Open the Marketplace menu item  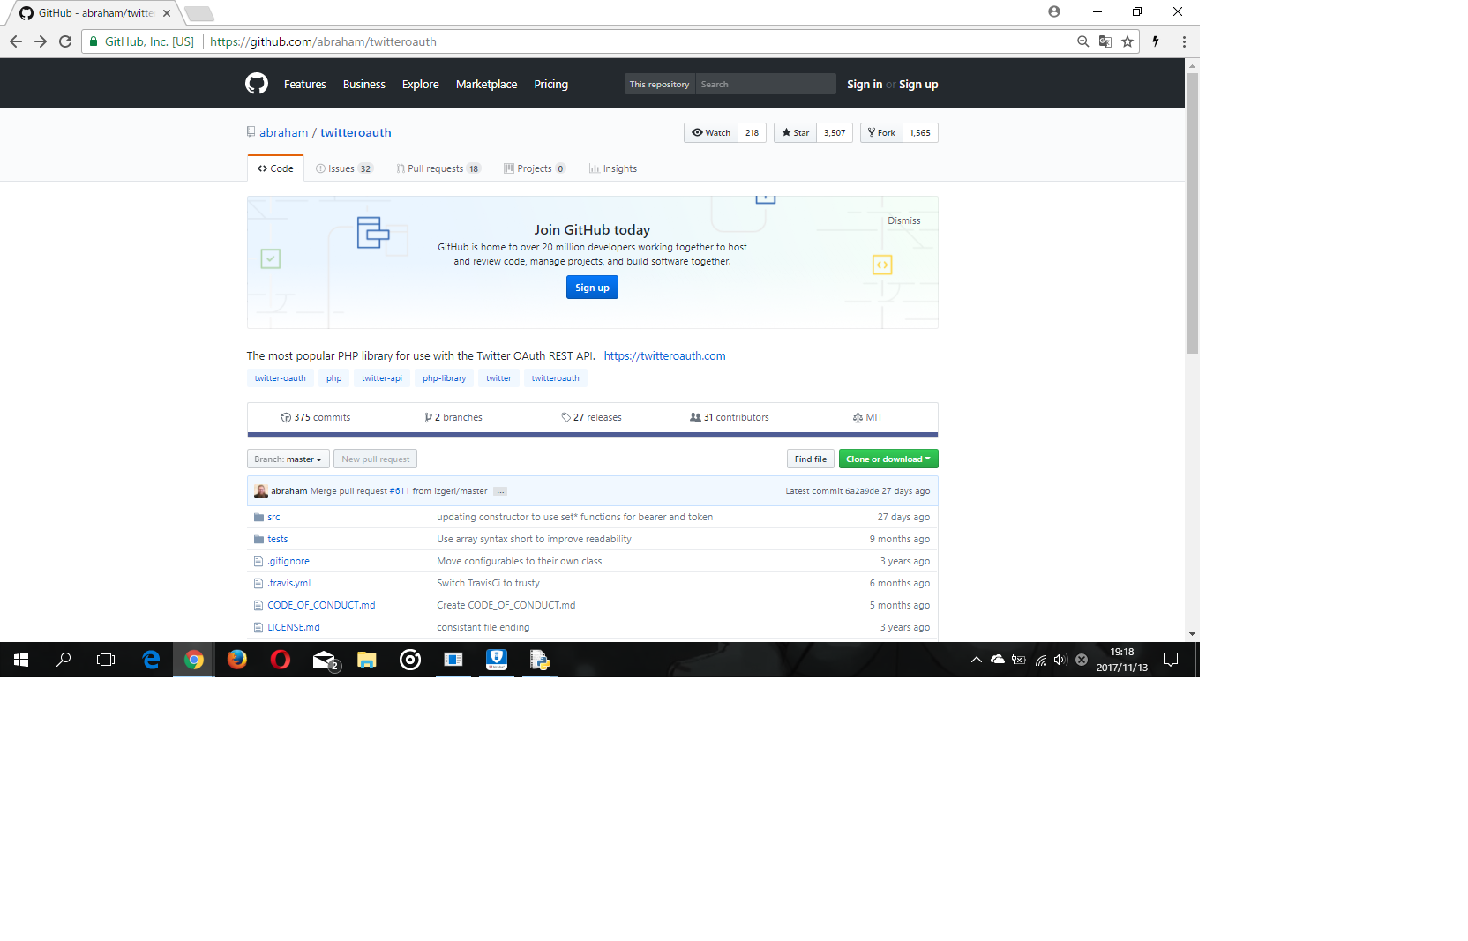click(486, 84)
